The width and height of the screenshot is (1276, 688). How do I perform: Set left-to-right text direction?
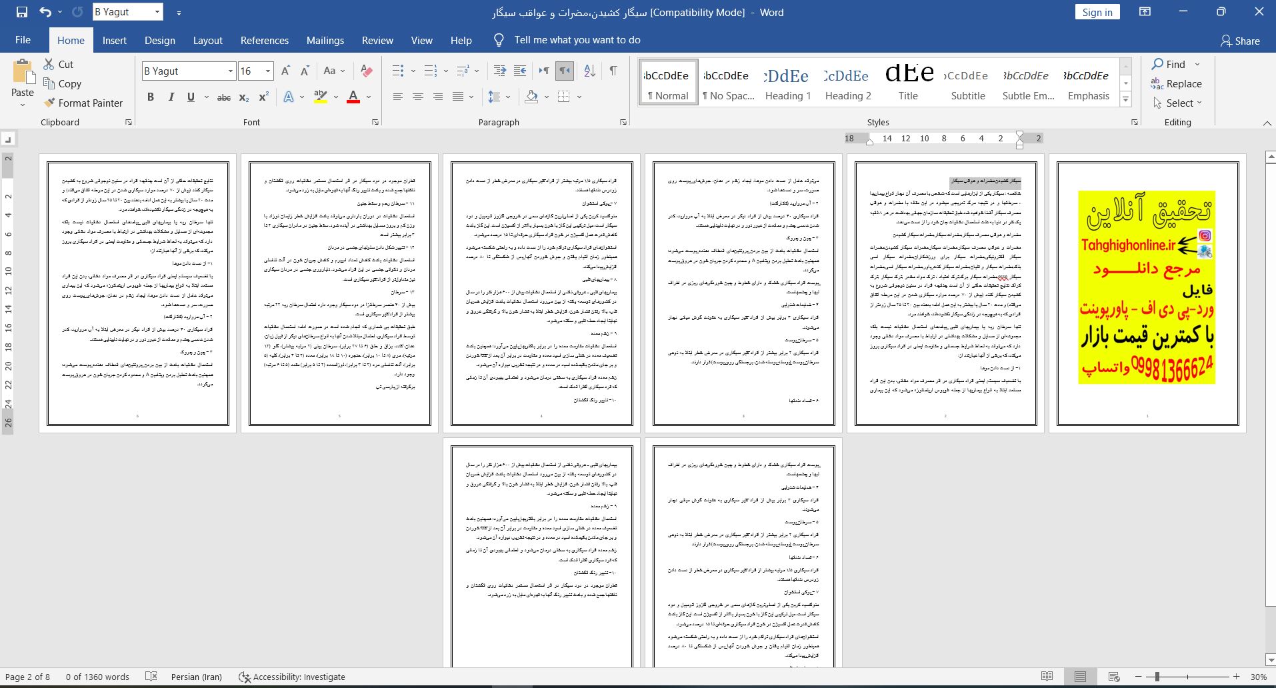[544, 71]
